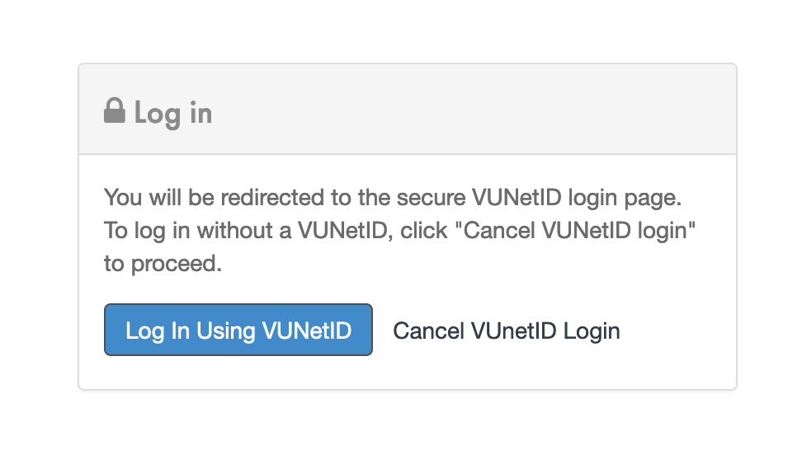Click "VUNetID" on the blue login button
Image resolution: width=802 pixels, height=450 pixels.
[x=307, y=330]
